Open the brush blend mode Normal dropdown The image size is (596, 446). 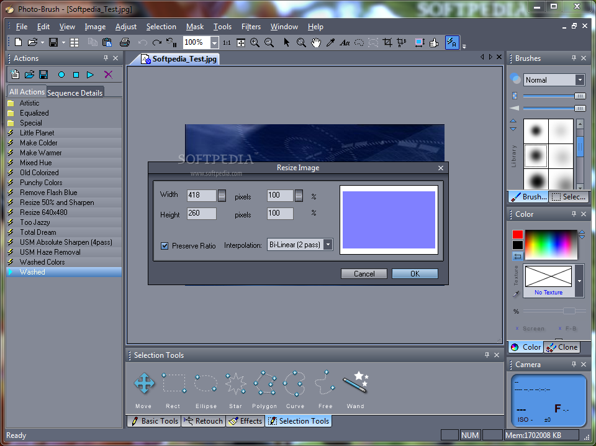pos(580,80)
